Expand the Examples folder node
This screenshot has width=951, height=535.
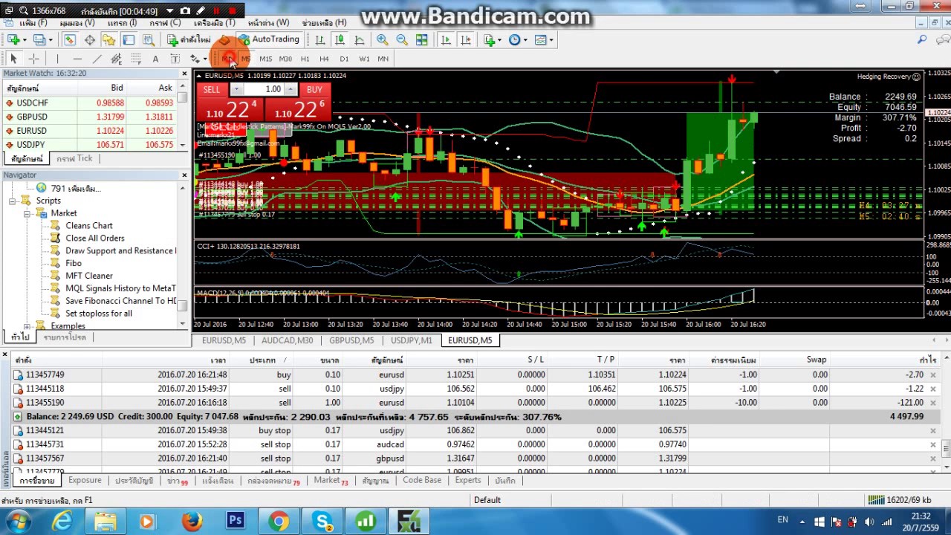27,326
